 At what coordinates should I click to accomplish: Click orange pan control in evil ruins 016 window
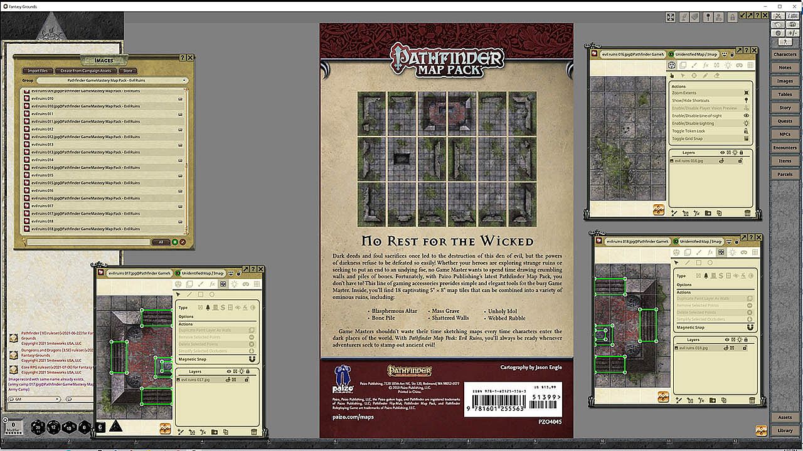[659, 210]
